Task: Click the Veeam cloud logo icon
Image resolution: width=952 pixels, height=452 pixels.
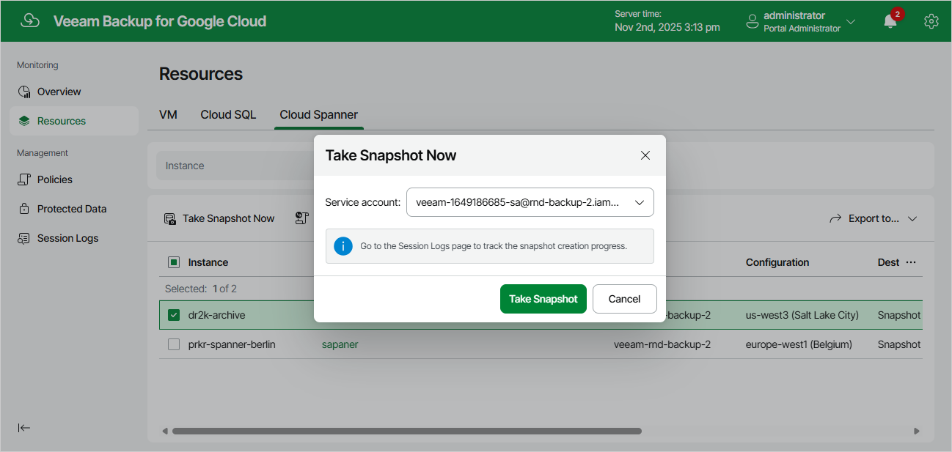Action: 30,21
